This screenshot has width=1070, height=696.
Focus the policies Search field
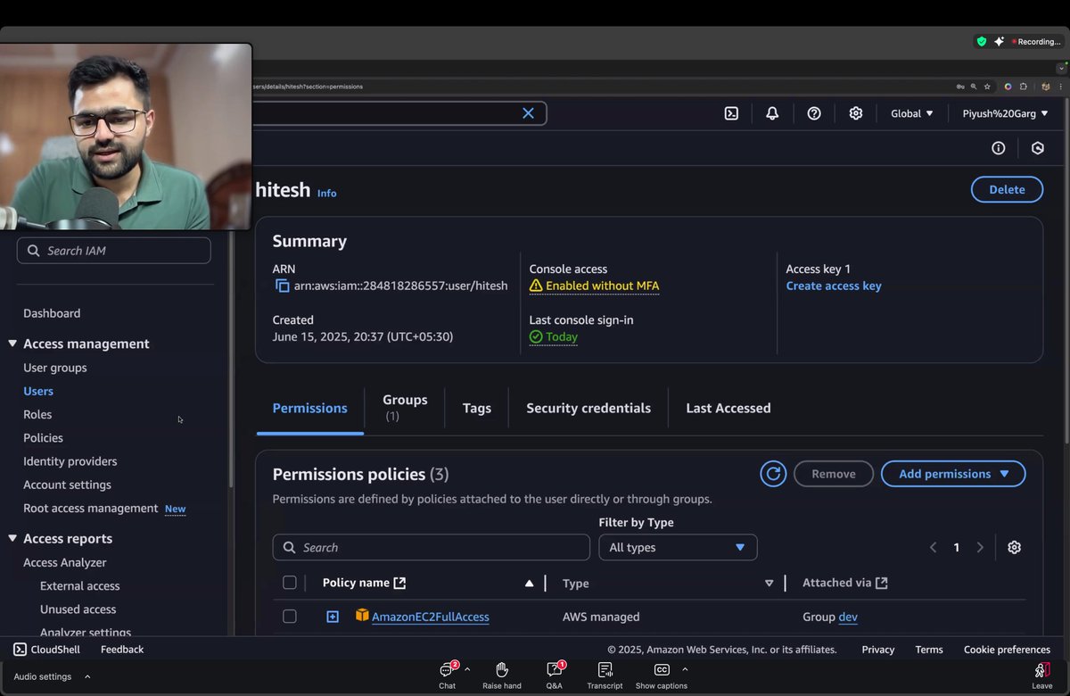432,548
